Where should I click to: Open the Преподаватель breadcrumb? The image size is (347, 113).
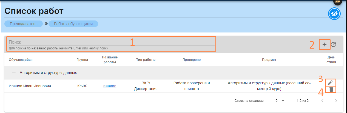tap(24, 24)
